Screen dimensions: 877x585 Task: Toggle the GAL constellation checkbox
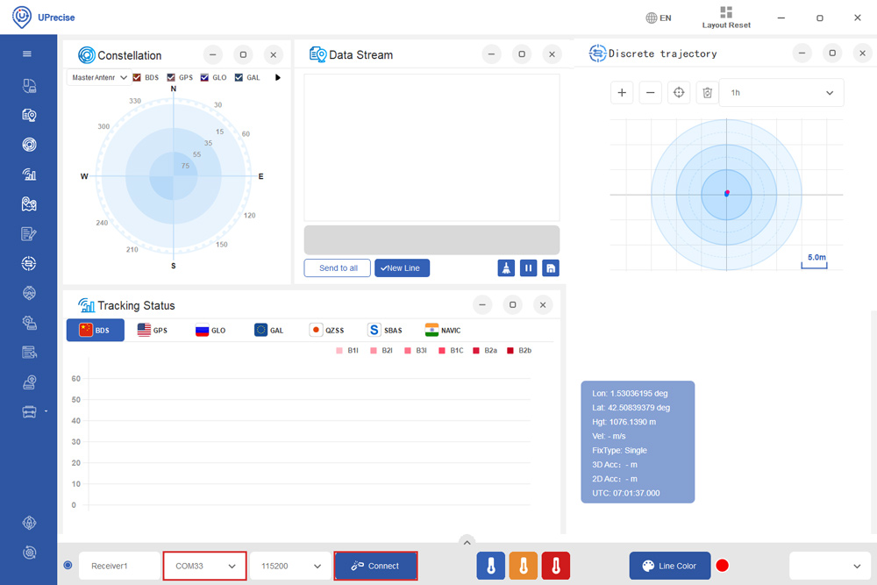239,77
